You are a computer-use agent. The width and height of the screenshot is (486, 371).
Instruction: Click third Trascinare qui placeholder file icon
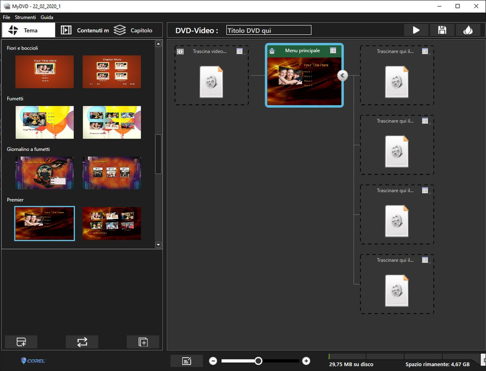(397, 221)
